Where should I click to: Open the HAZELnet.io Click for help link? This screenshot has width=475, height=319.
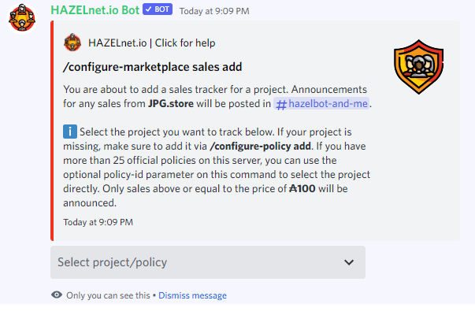tap(150, 43)
